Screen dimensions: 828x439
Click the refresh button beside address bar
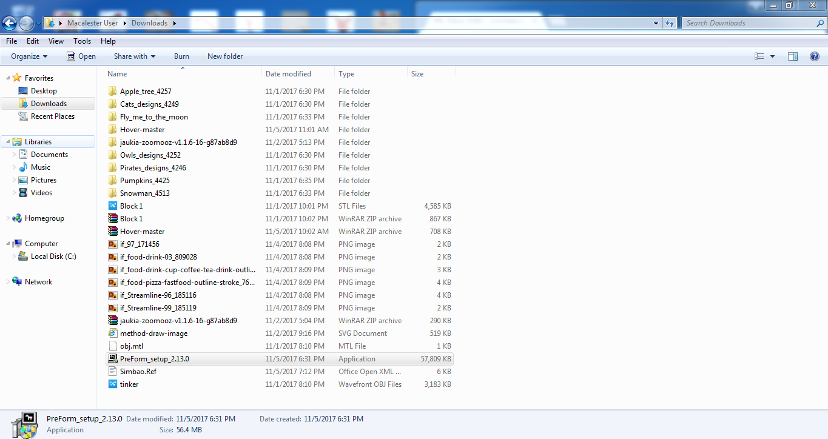pos(670,23)
